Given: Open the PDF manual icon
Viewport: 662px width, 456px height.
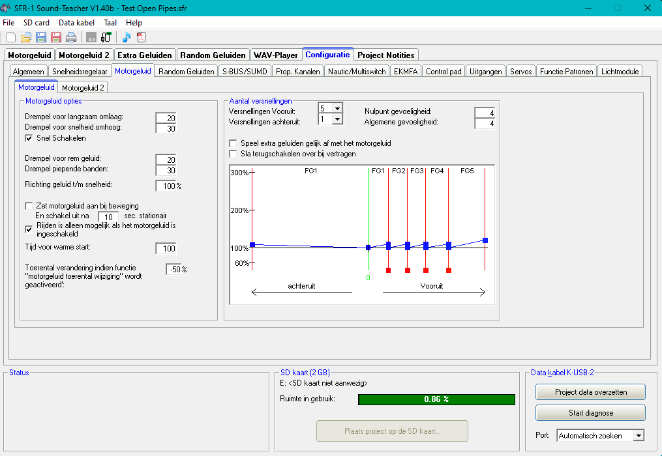Looking at the screenshot, I should 141,37.
